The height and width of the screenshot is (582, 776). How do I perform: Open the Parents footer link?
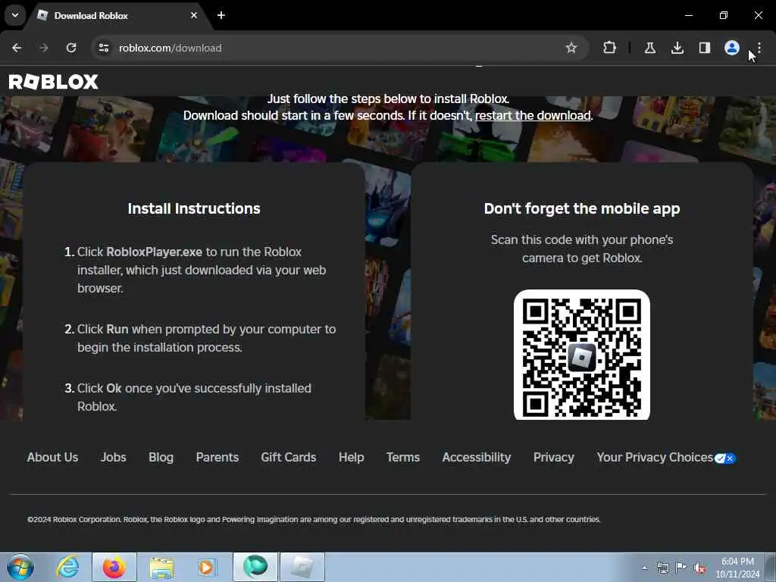point(217,457)
